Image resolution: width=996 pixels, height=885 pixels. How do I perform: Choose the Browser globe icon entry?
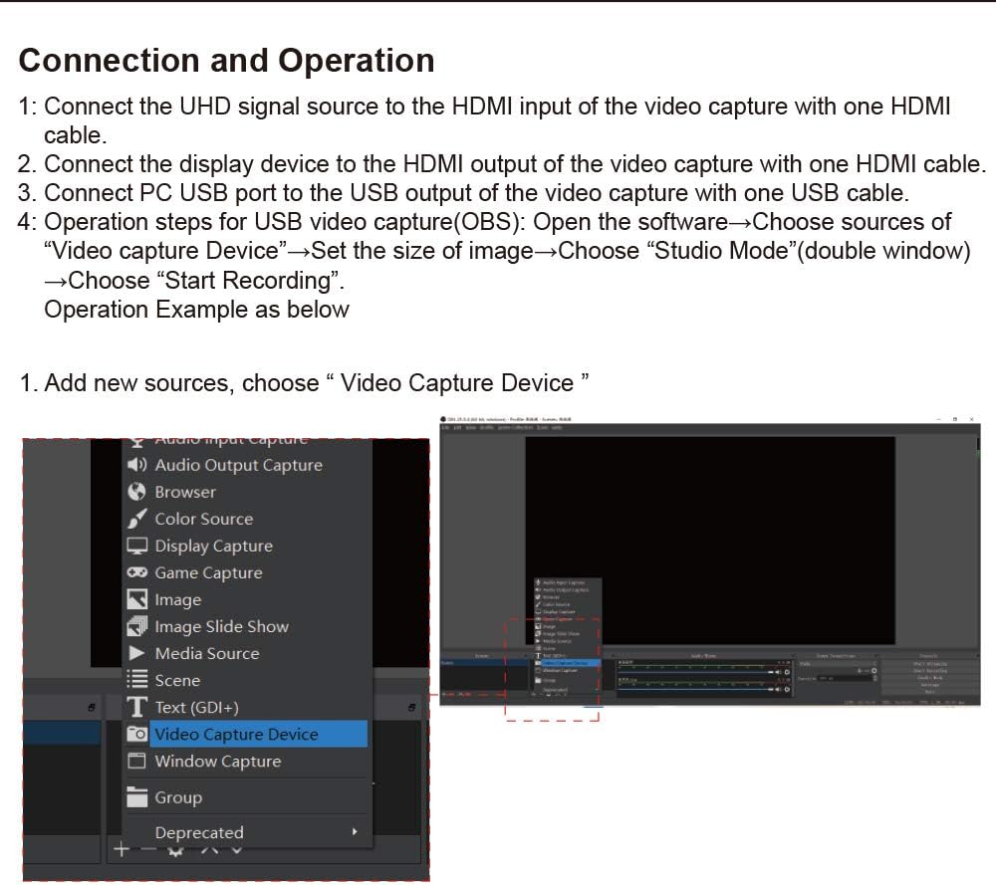coord(136,492)
